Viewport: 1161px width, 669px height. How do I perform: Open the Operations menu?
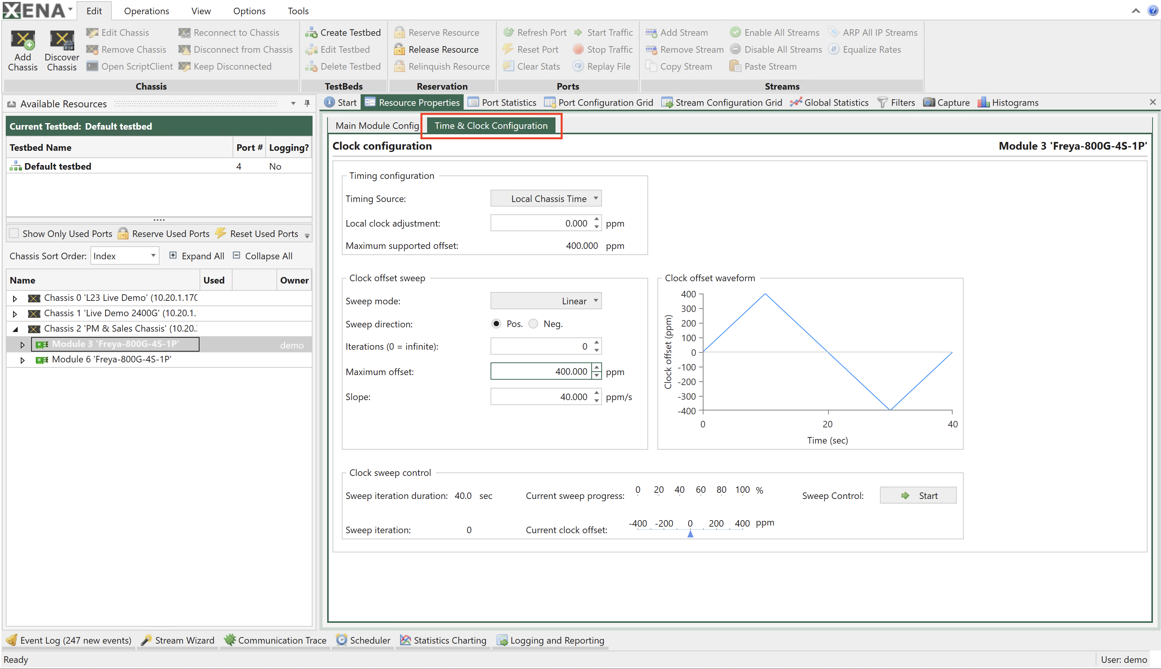click(146, 10)
